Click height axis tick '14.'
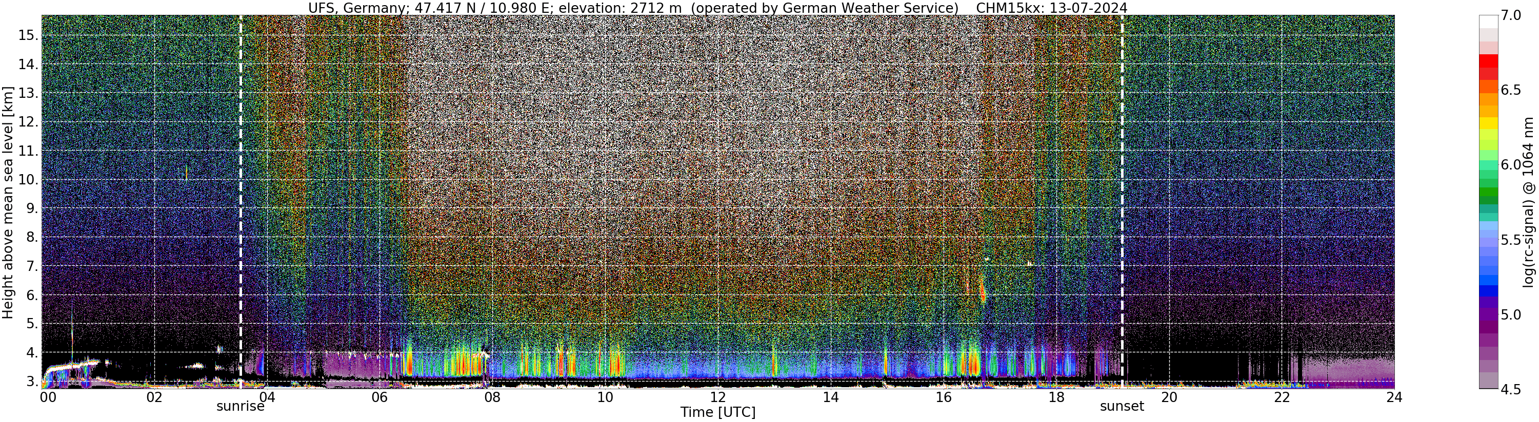The image size is (1539, 422). 28,65
